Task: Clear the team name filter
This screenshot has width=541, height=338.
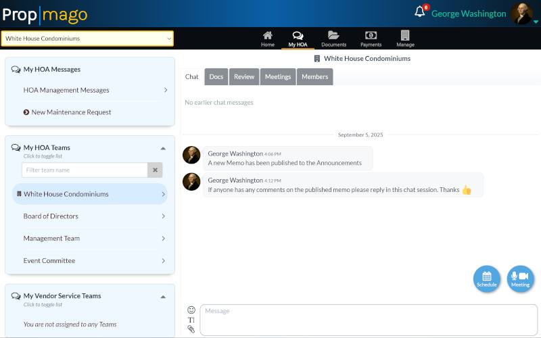Action: 155,170
